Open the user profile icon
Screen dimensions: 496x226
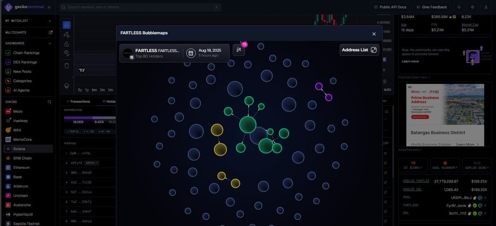[x=486, y=7]
